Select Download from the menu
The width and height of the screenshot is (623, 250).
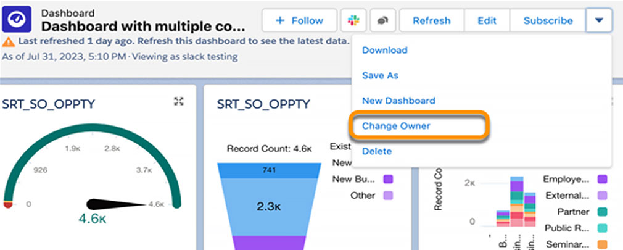tap(384, 50)
